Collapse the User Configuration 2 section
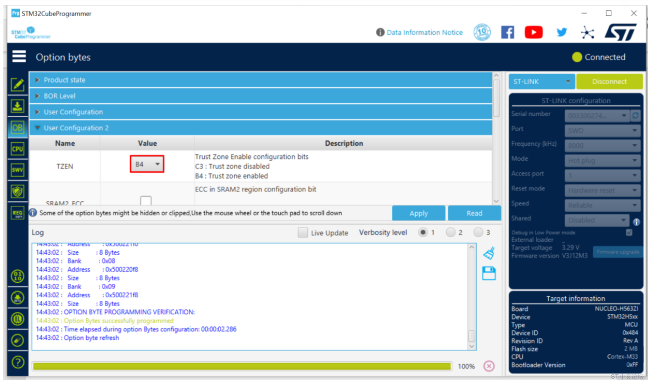The image size is (648, 384). coord(260,128)
